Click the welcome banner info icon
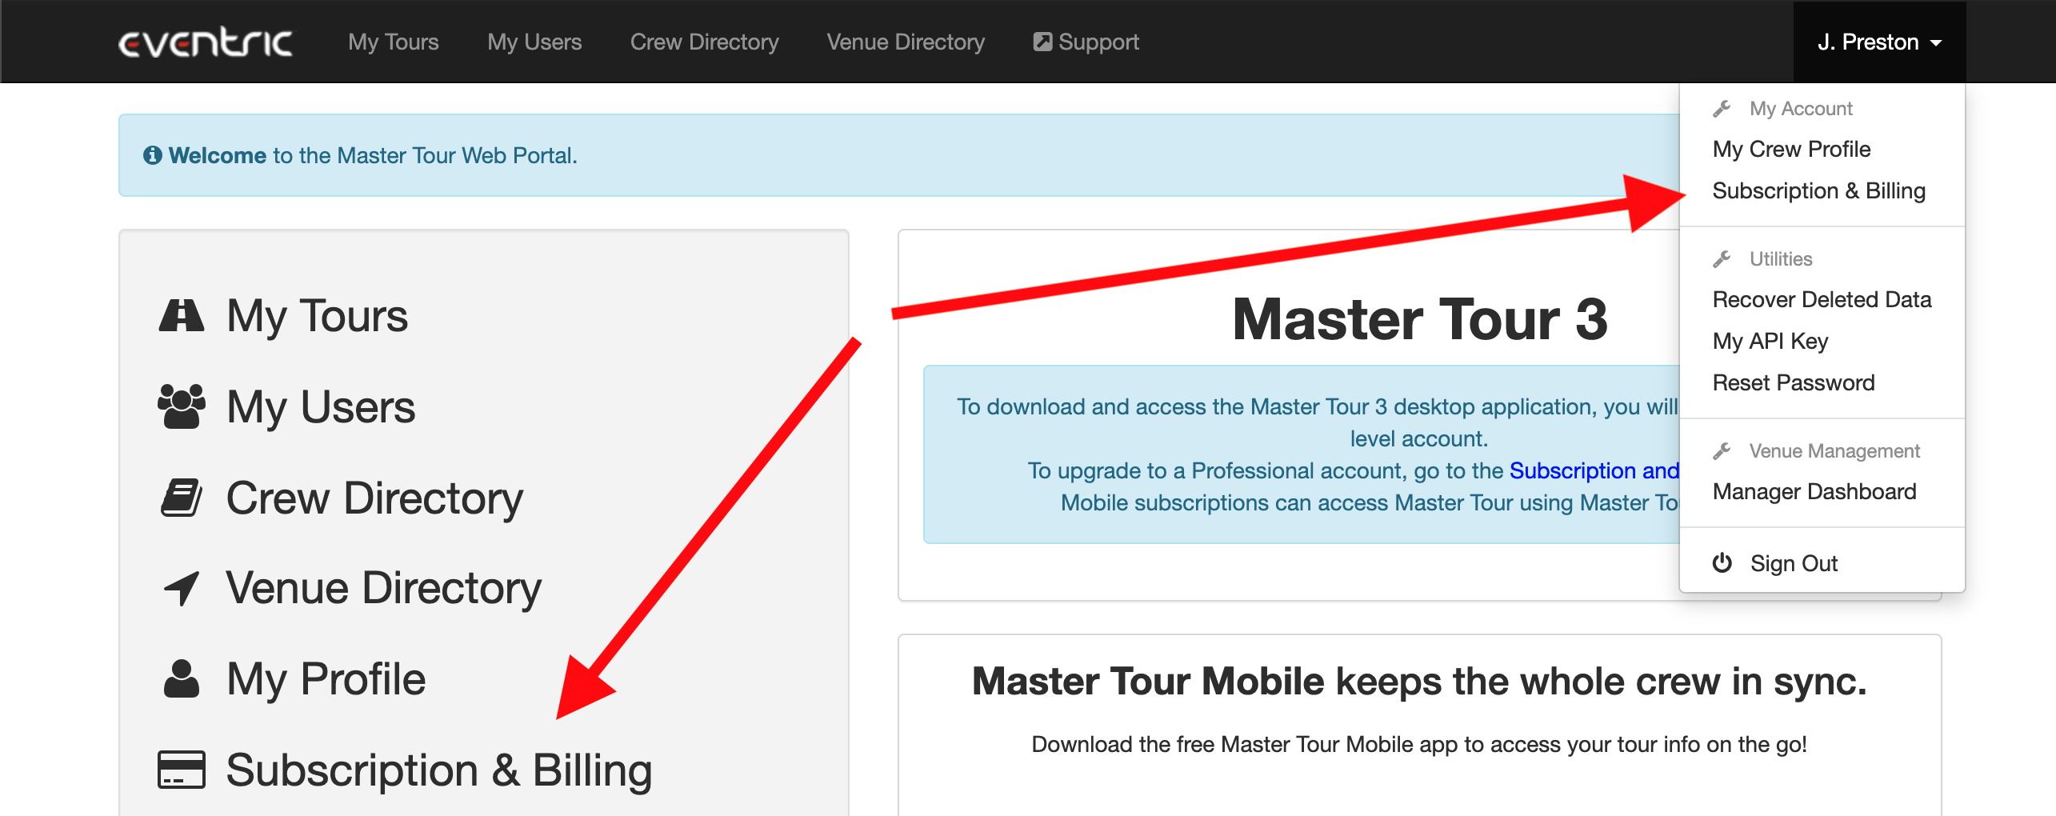This screenshot has width=2056, height=816. 152,155
